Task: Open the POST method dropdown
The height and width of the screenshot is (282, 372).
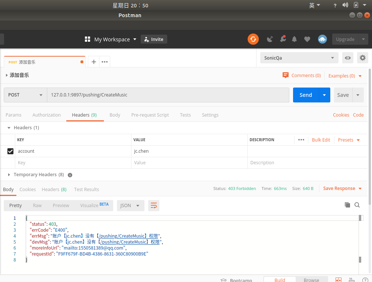Action: (25, 95)
